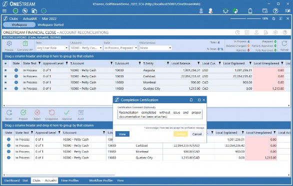Viewport: 293px width, 186px height.
Task: Click the gray user icon in top toolbar
Action: pos(201,11)
